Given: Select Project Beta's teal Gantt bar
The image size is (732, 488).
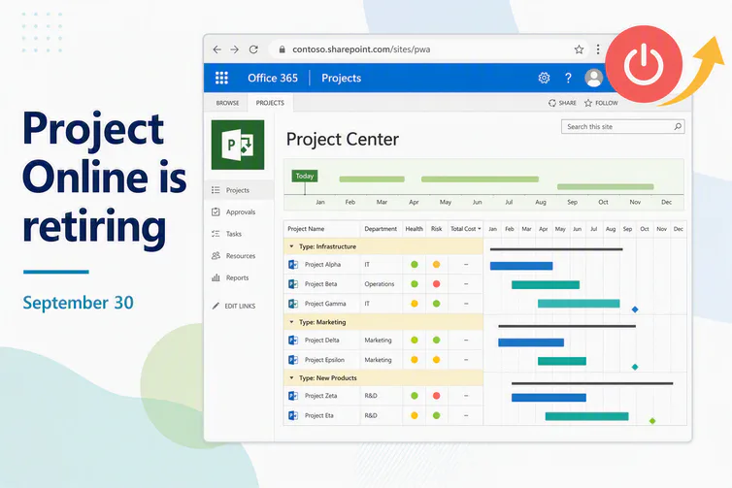Looking at the screenshot, I should click(x=546, y=284).
